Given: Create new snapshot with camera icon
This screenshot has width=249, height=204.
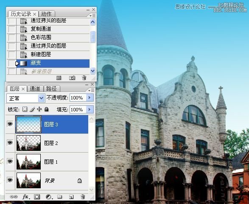Looking at the screenshot, I should [72, 78].
